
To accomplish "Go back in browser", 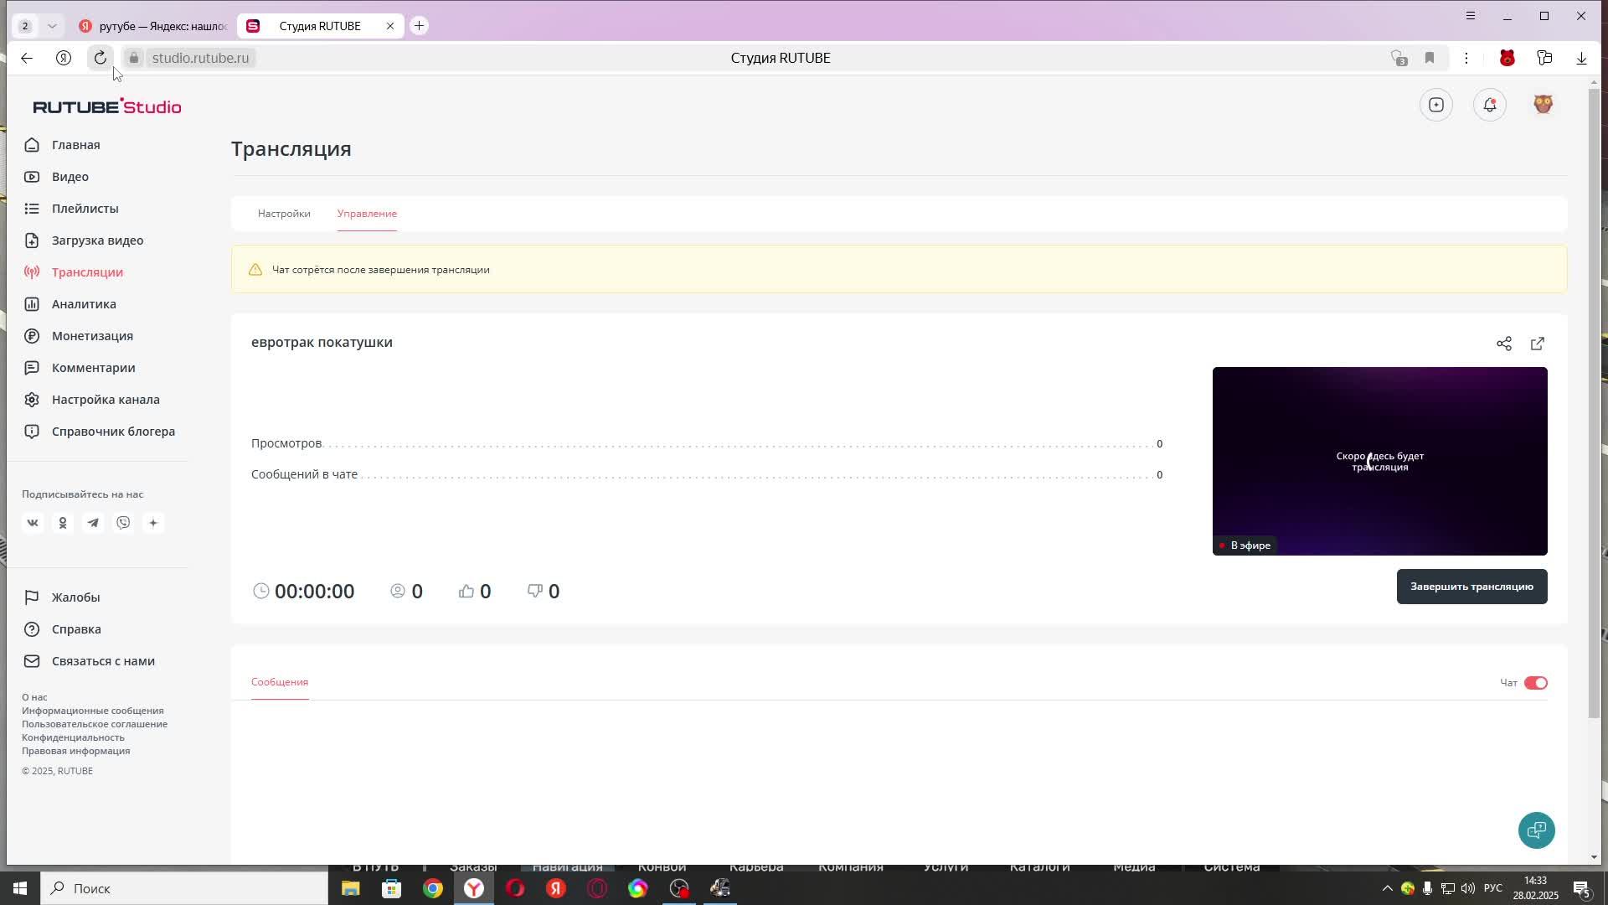I will (27, 58).
